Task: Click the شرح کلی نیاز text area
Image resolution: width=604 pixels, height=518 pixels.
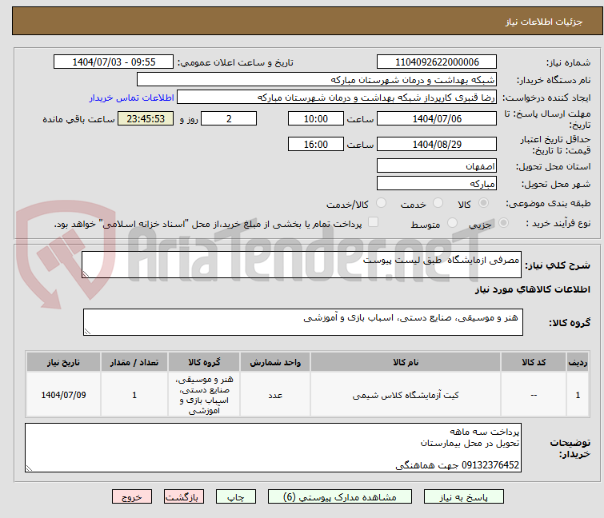Action: click(x=302, y=265)
